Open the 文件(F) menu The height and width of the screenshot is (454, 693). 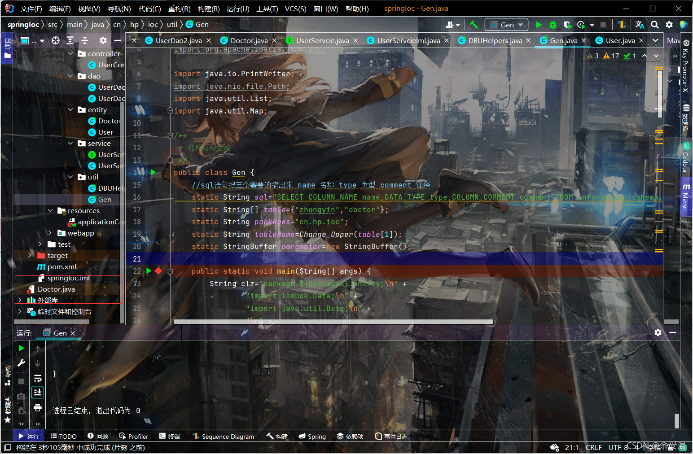[31, 9]
